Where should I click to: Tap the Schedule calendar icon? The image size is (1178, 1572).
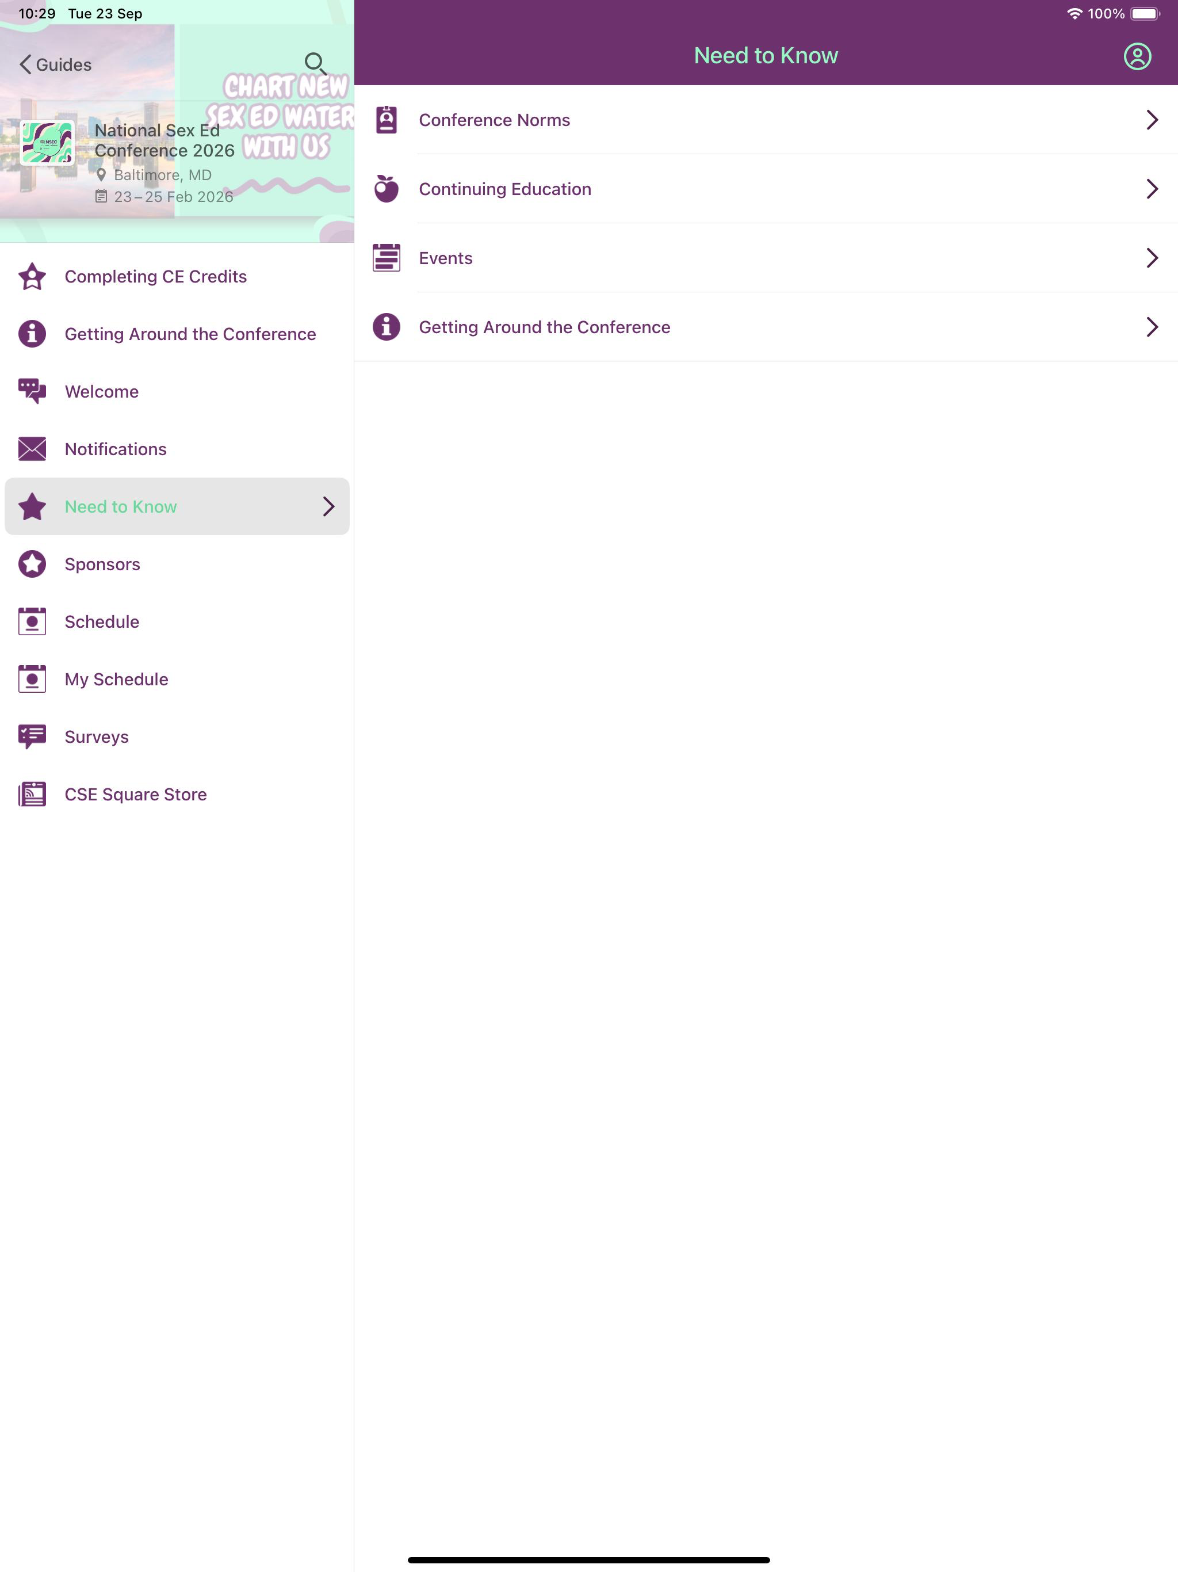coord(32,622)
